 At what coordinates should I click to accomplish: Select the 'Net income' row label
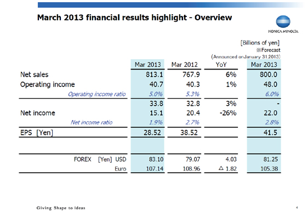[x=38, y=113]
